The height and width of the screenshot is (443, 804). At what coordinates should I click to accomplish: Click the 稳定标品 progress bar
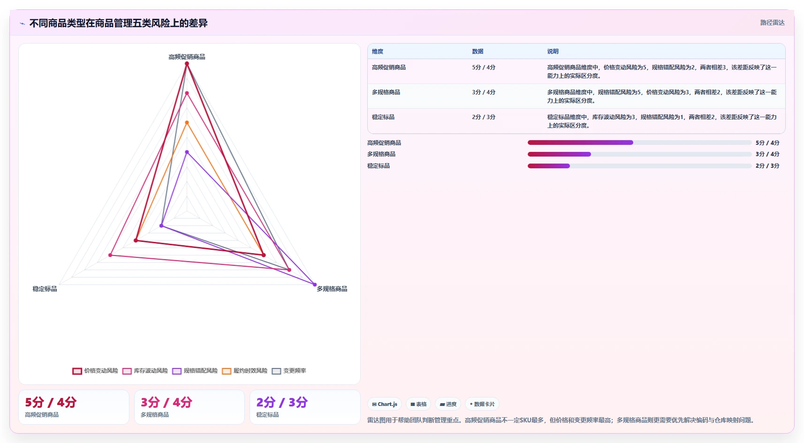[639, 166]
